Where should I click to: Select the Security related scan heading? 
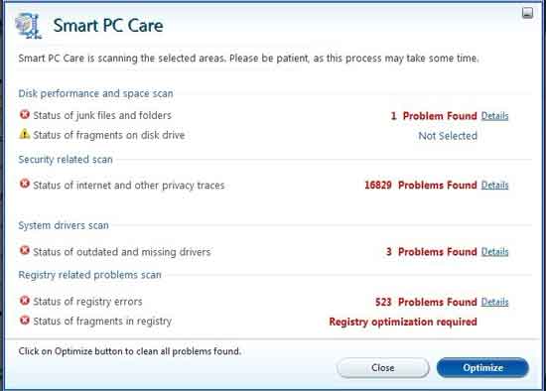[x=66, y=160]
